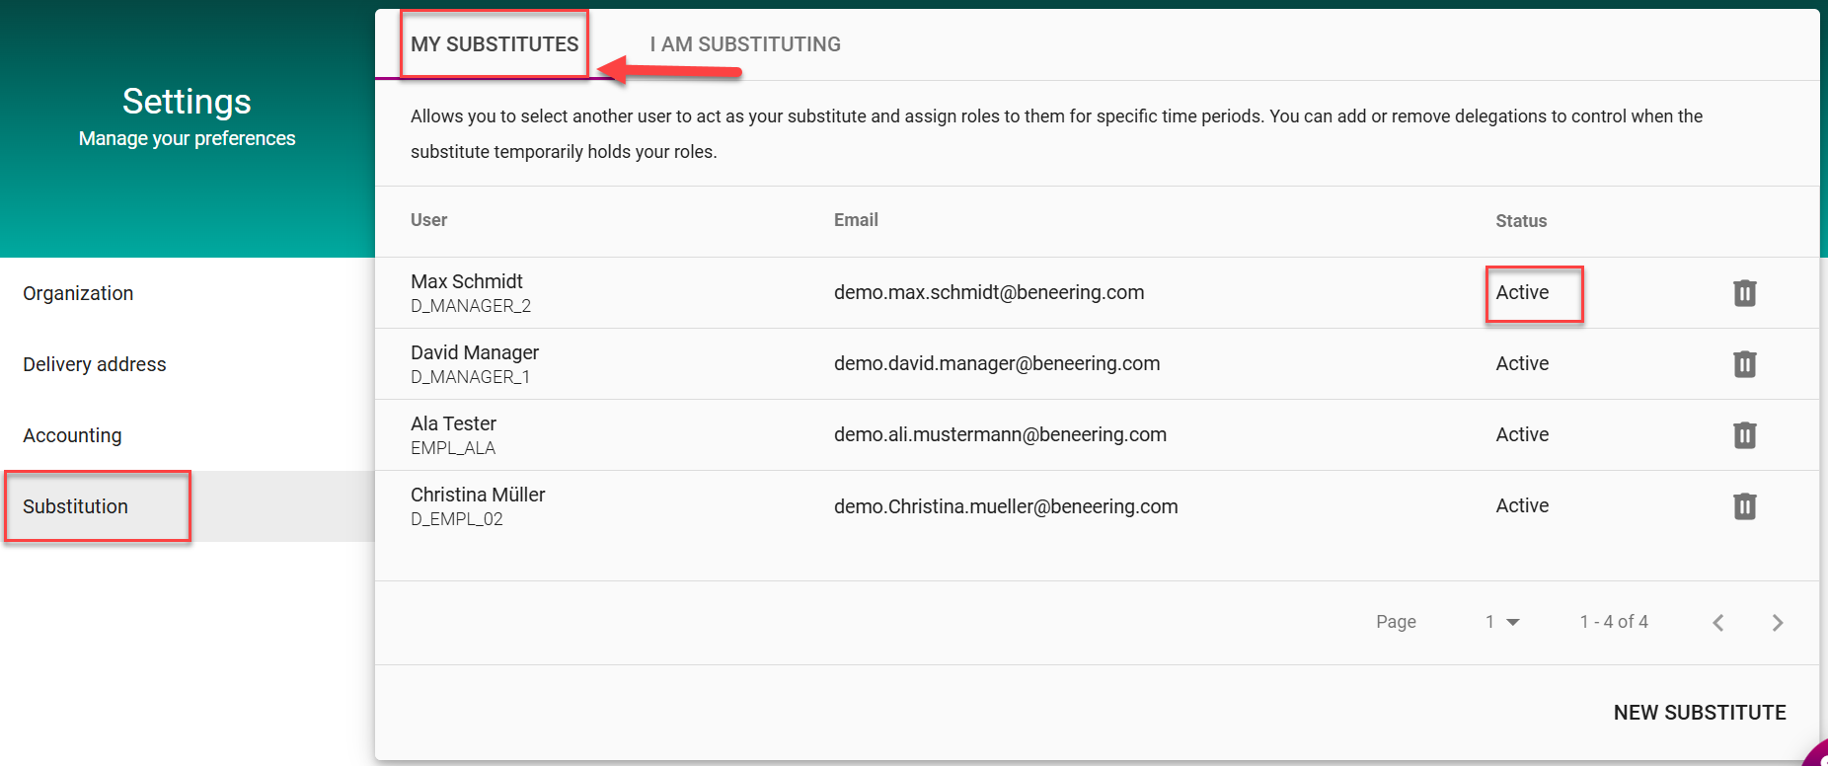Image resolution: width=1828 pixels, height=766 pixels.
Task: Click David Manager's email address
Action: click(x=996, y=363)
